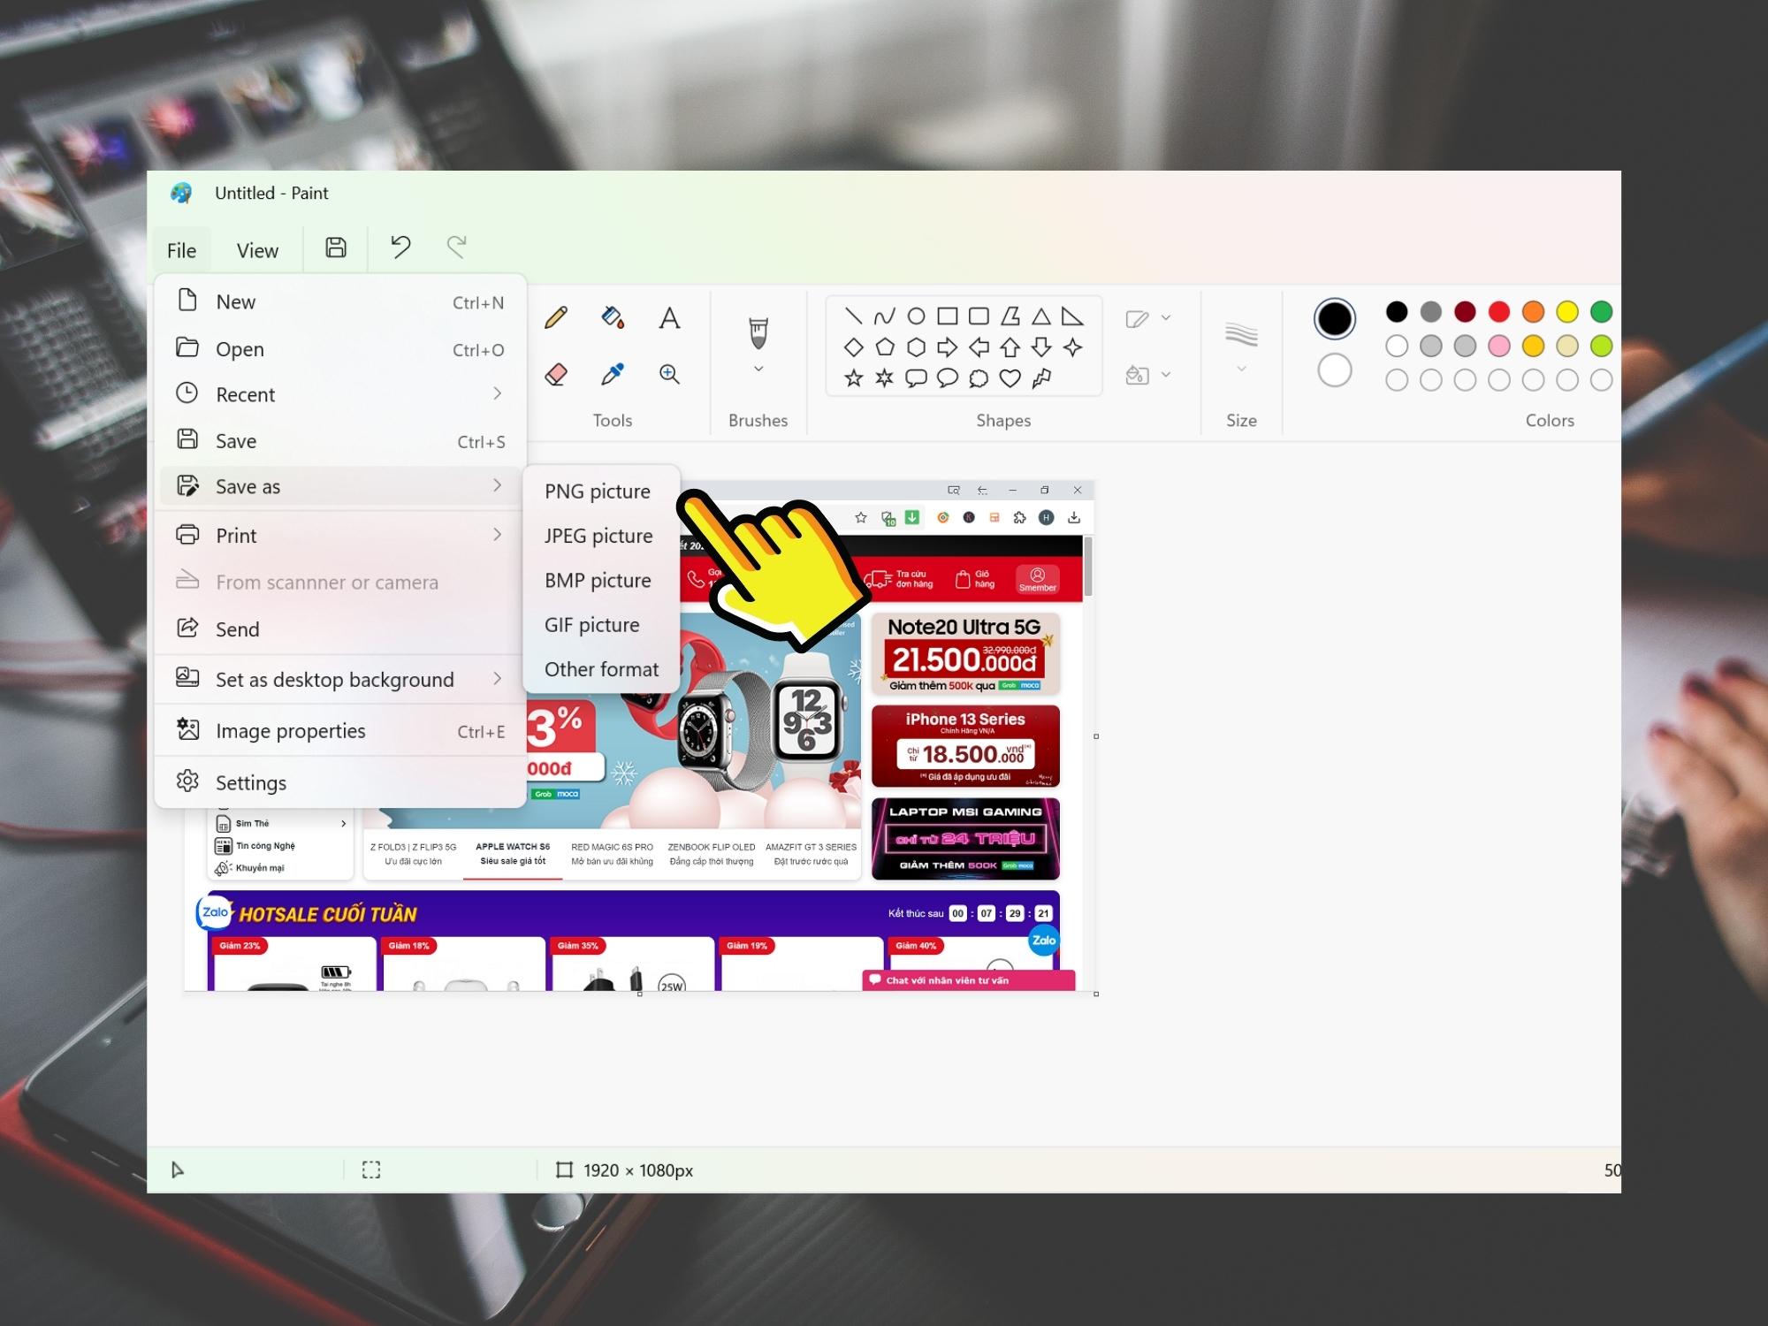Click Other format option

point(601,667)
